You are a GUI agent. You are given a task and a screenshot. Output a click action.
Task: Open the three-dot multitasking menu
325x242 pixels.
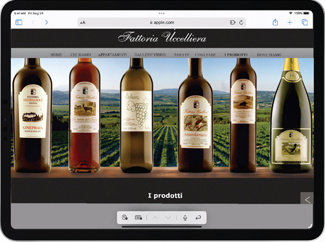162,14
